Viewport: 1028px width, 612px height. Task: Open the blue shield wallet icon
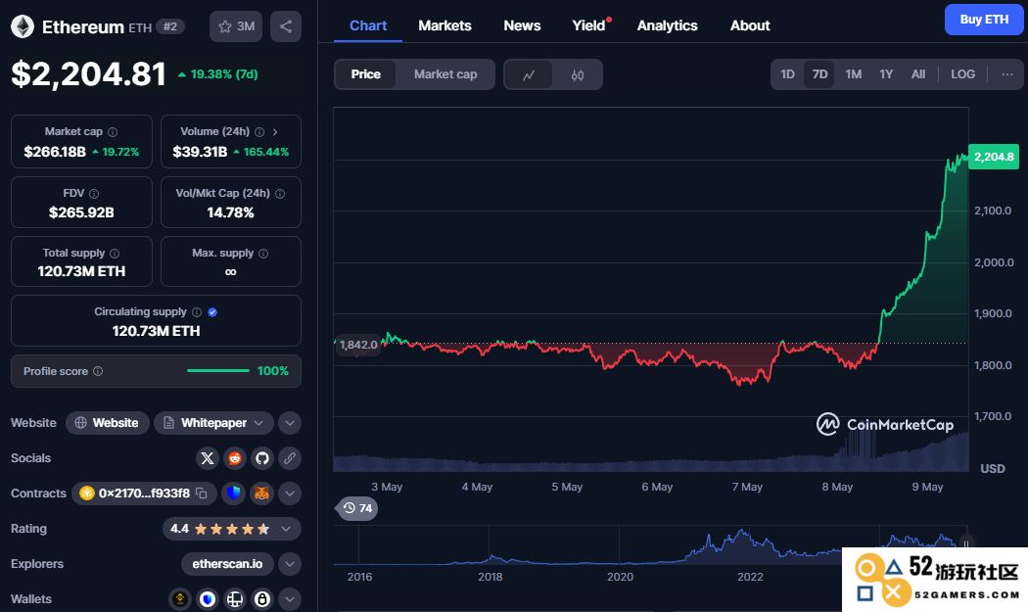pyautogui.click(x=208, y=599)
